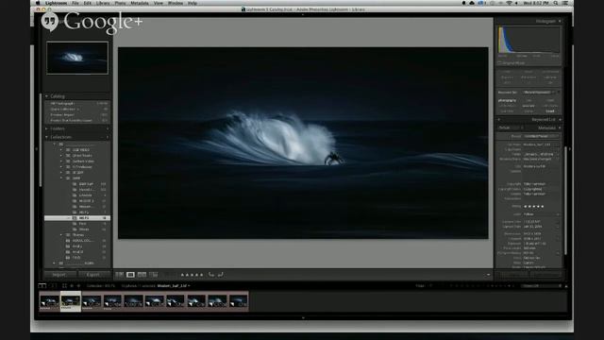Image resolution: width=604 pixels, height=340 pixels.
Task: Collapse the Histogram panel
Action: click(560, 21)
